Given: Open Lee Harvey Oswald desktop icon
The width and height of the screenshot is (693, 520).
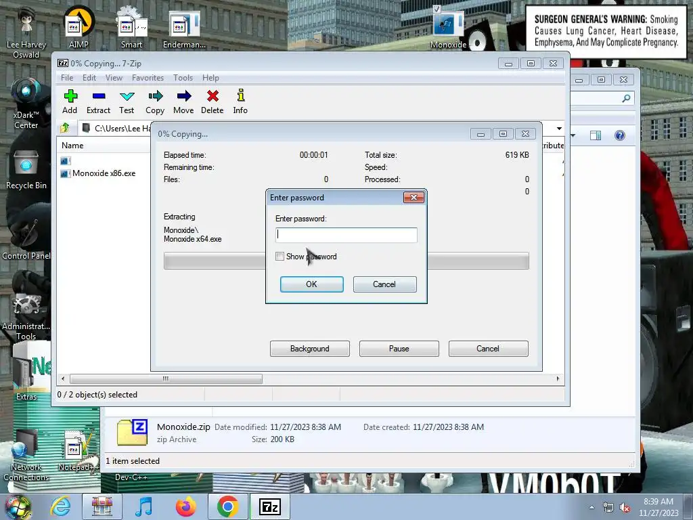Looking at the screenshot, I should click(26, 31).
